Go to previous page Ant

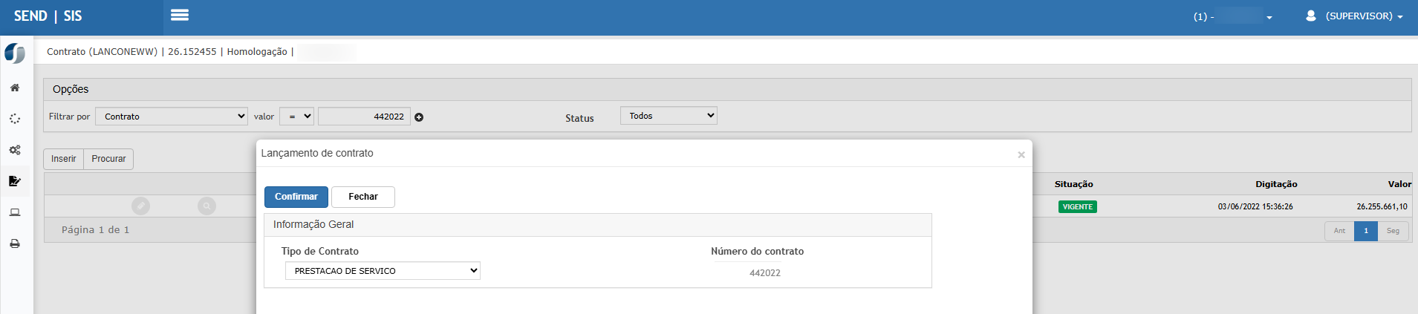point(1339,231)
